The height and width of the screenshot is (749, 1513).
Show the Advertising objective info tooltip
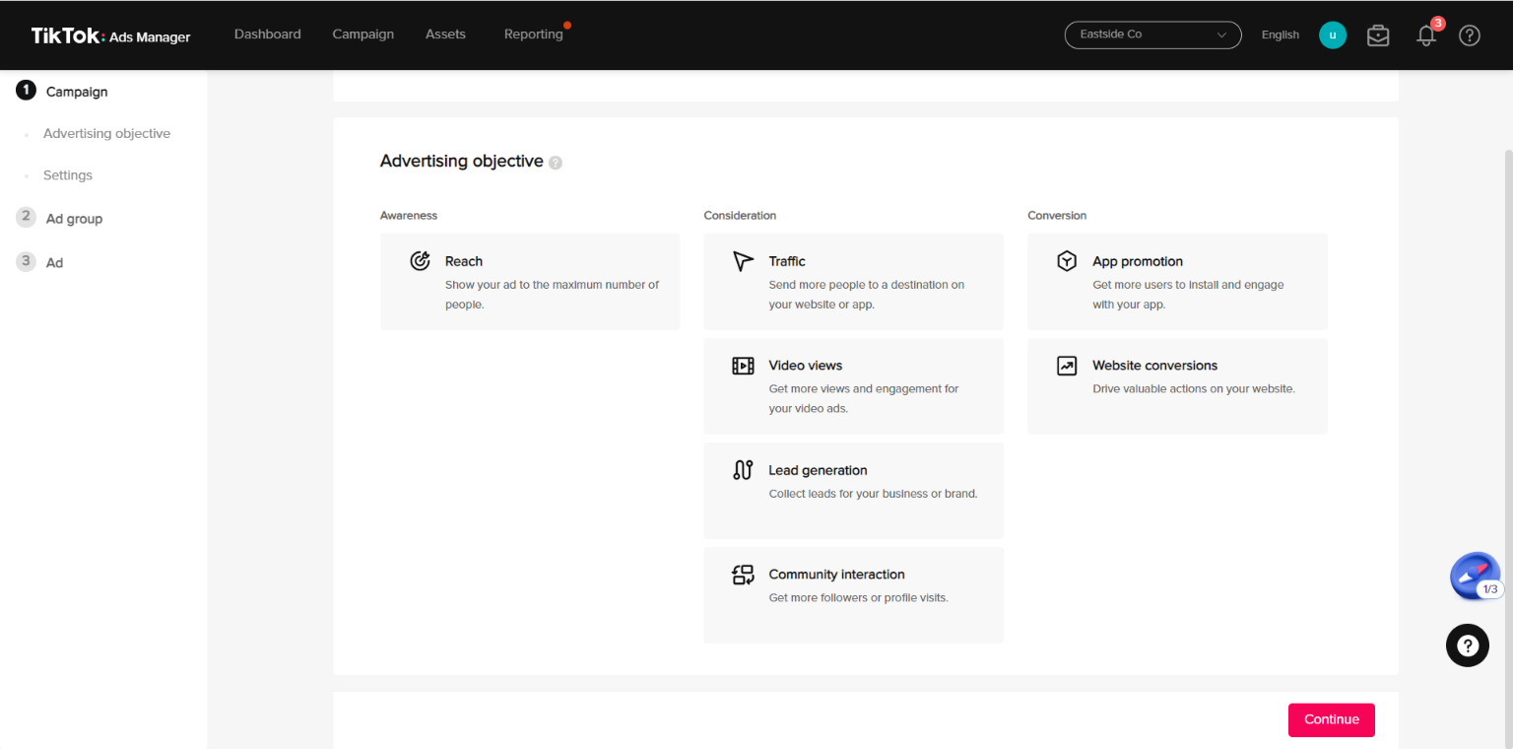click(556, 163)
